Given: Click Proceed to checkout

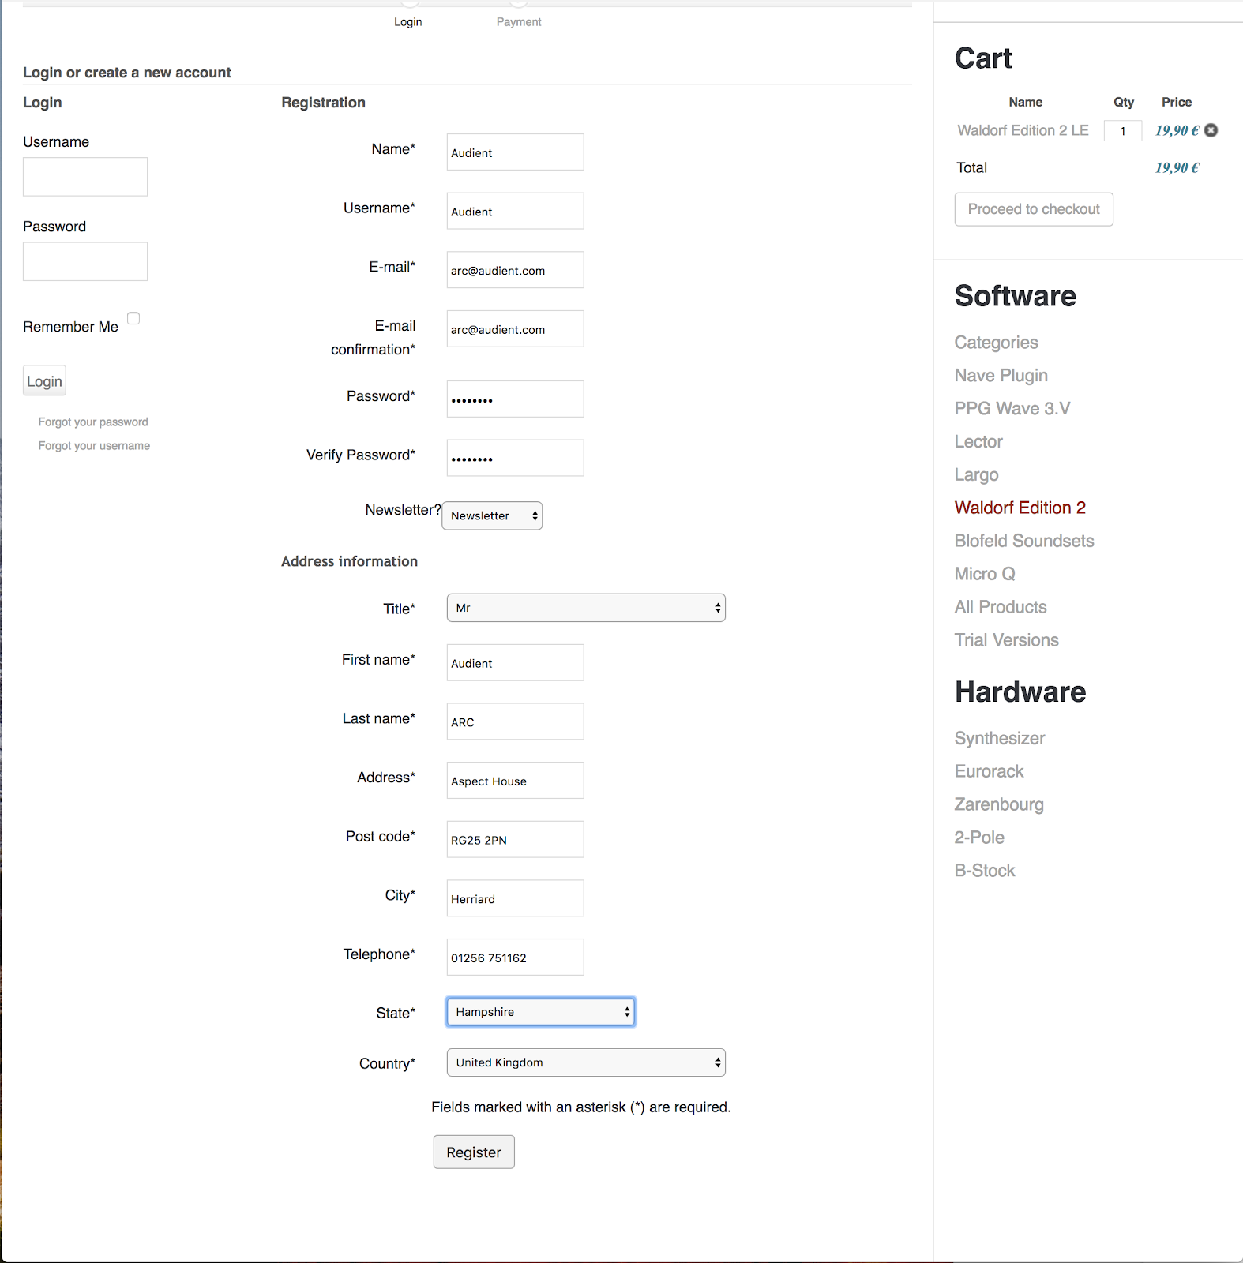Looking at the screenshot, I should pyautogui.click(x=1034, y=209).
